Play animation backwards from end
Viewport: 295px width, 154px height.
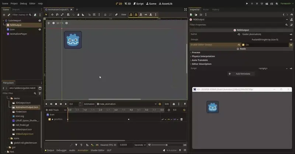click(x=46, y=104)
